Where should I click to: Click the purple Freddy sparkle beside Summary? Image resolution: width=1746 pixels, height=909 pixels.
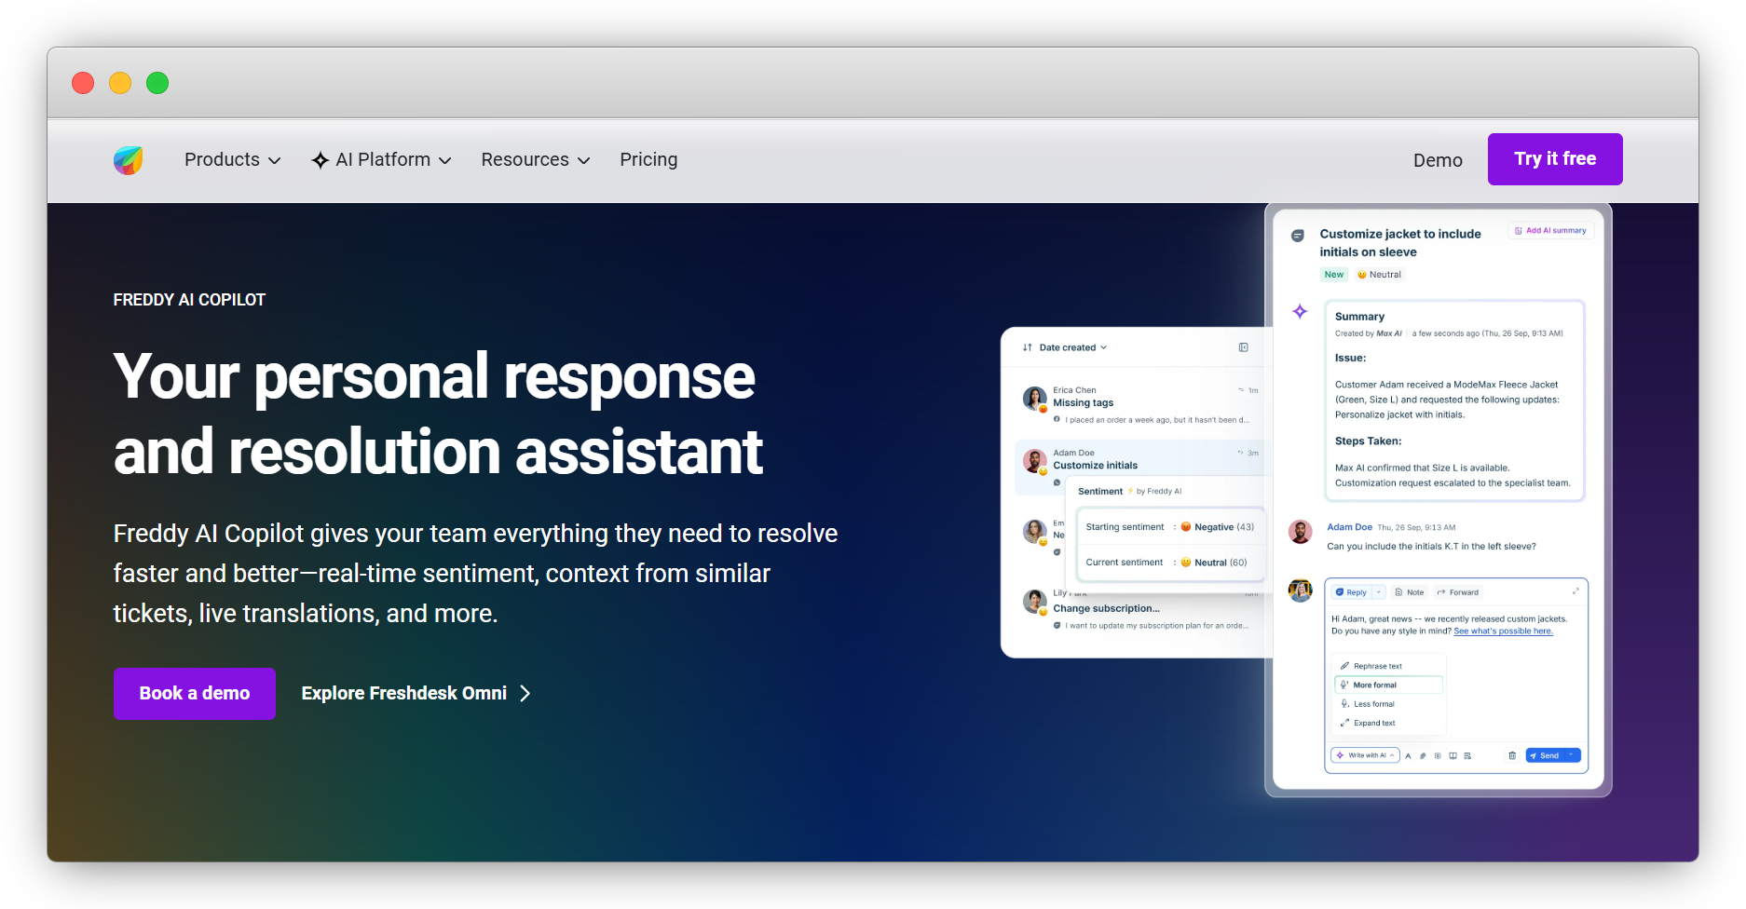[1300, 311]
